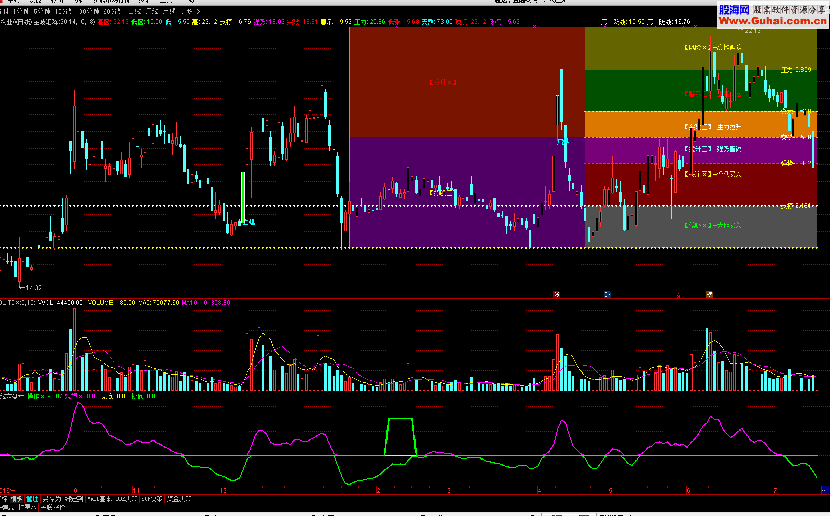Click the blue box at timeline end
Image resolution: width=830 pixels, height=516 pixels.
coord(824,490)
